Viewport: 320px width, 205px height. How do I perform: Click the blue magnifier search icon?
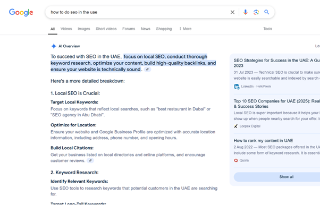click(266, 12)
